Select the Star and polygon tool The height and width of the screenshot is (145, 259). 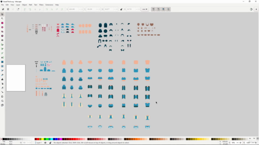[2, 31]
